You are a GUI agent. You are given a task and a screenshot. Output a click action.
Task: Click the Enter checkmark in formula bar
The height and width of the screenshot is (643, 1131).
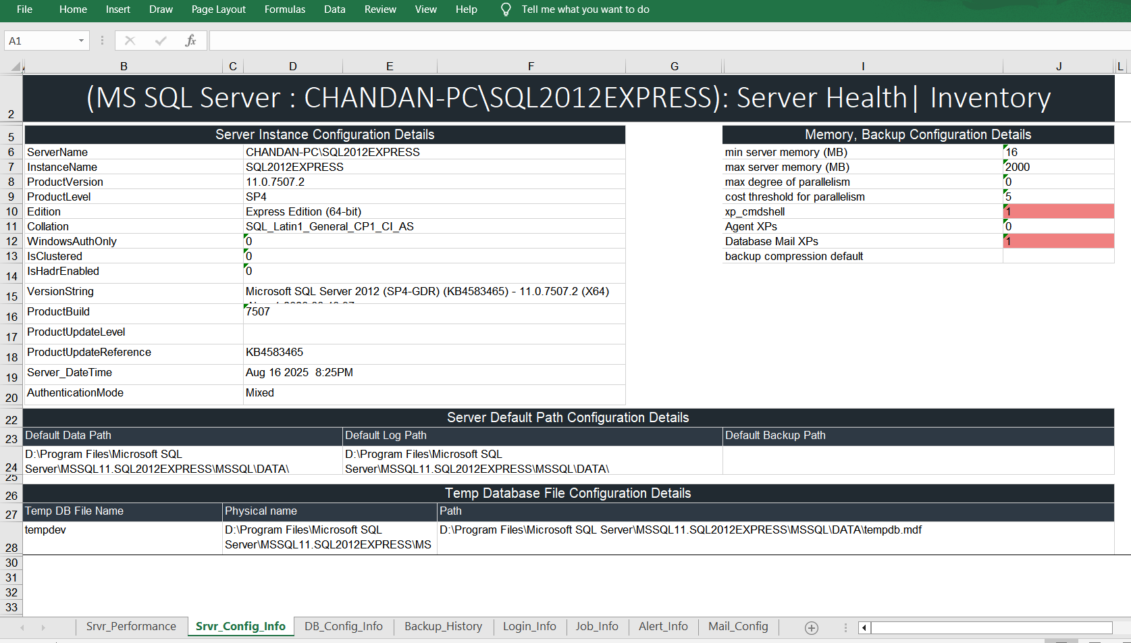[x=161, y=41]
